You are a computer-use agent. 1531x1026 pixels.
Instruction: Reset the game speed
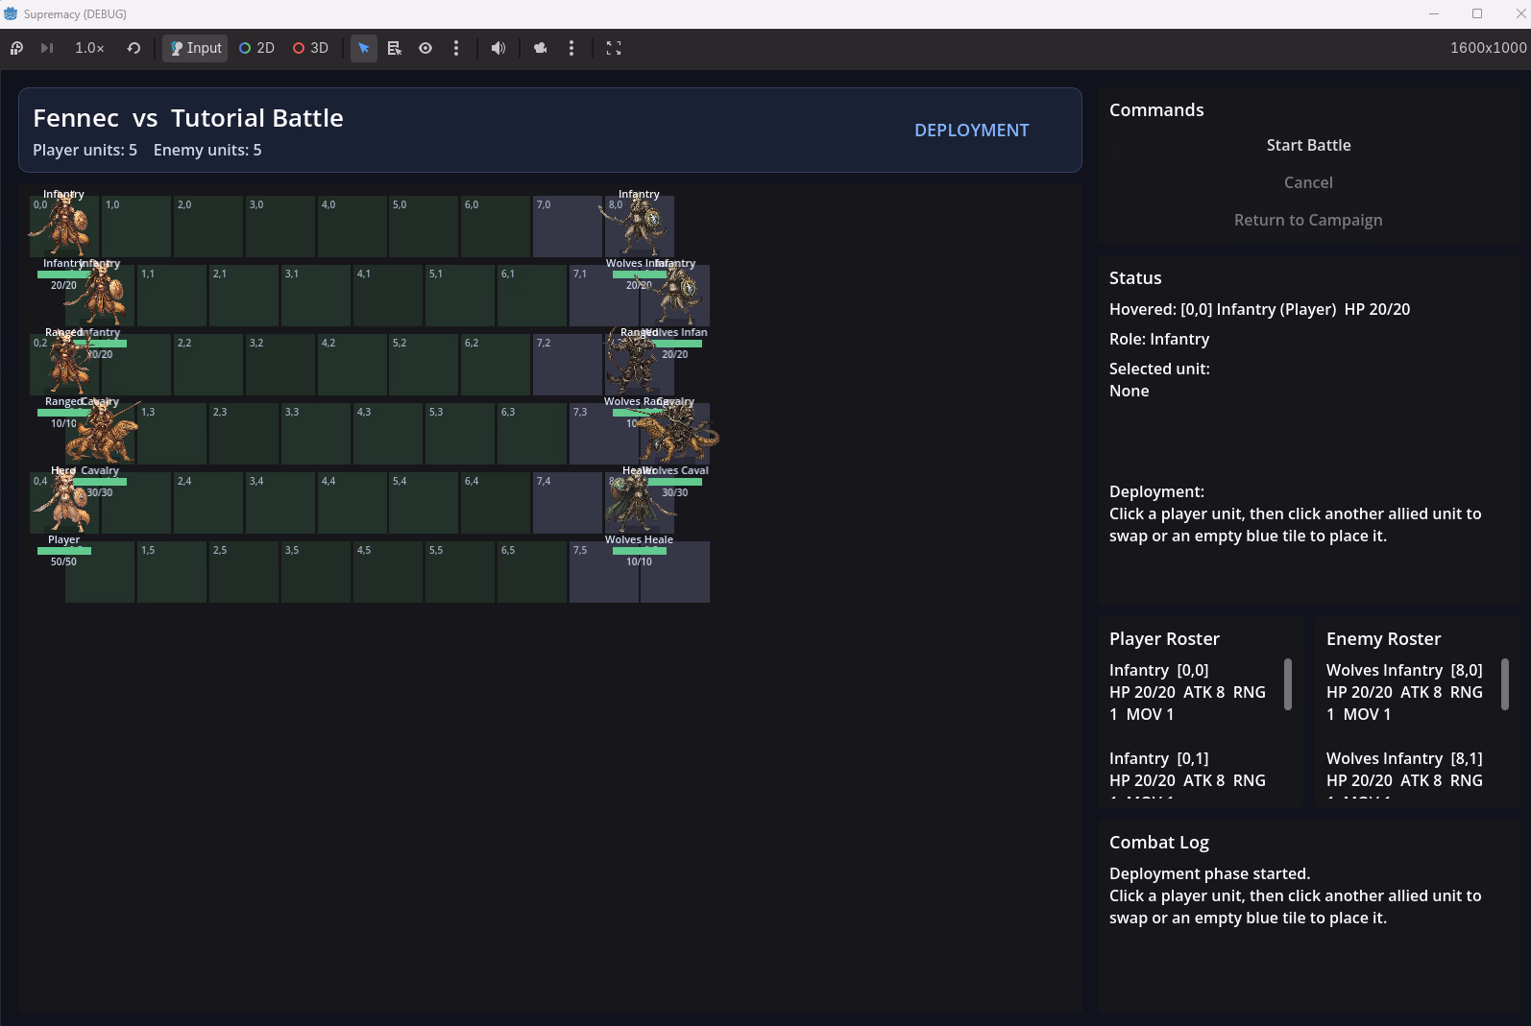click(134, 48)
